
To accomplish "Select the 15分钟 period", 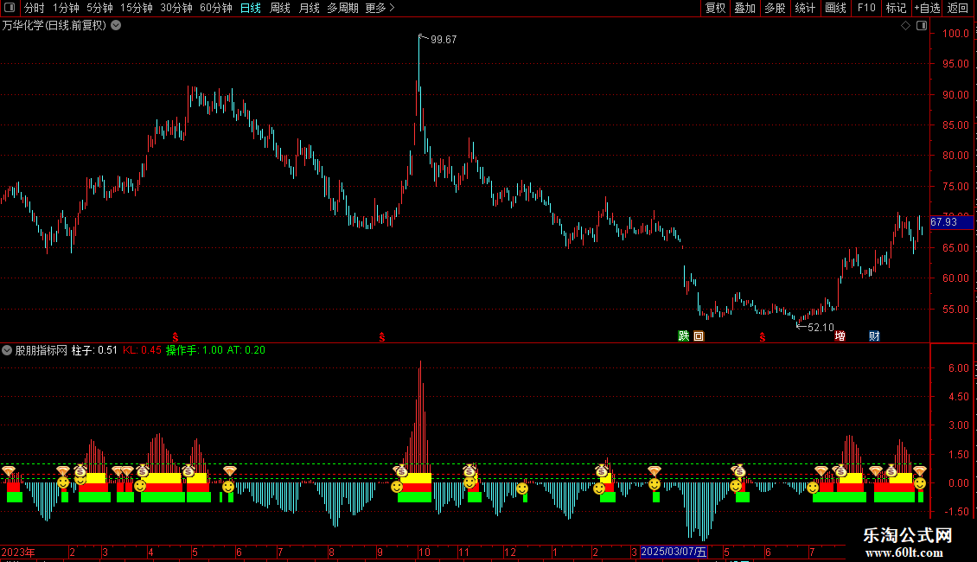I will (136, 8).
